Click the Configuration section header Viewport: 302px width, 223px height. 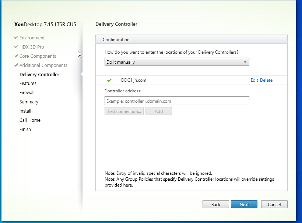192,39
